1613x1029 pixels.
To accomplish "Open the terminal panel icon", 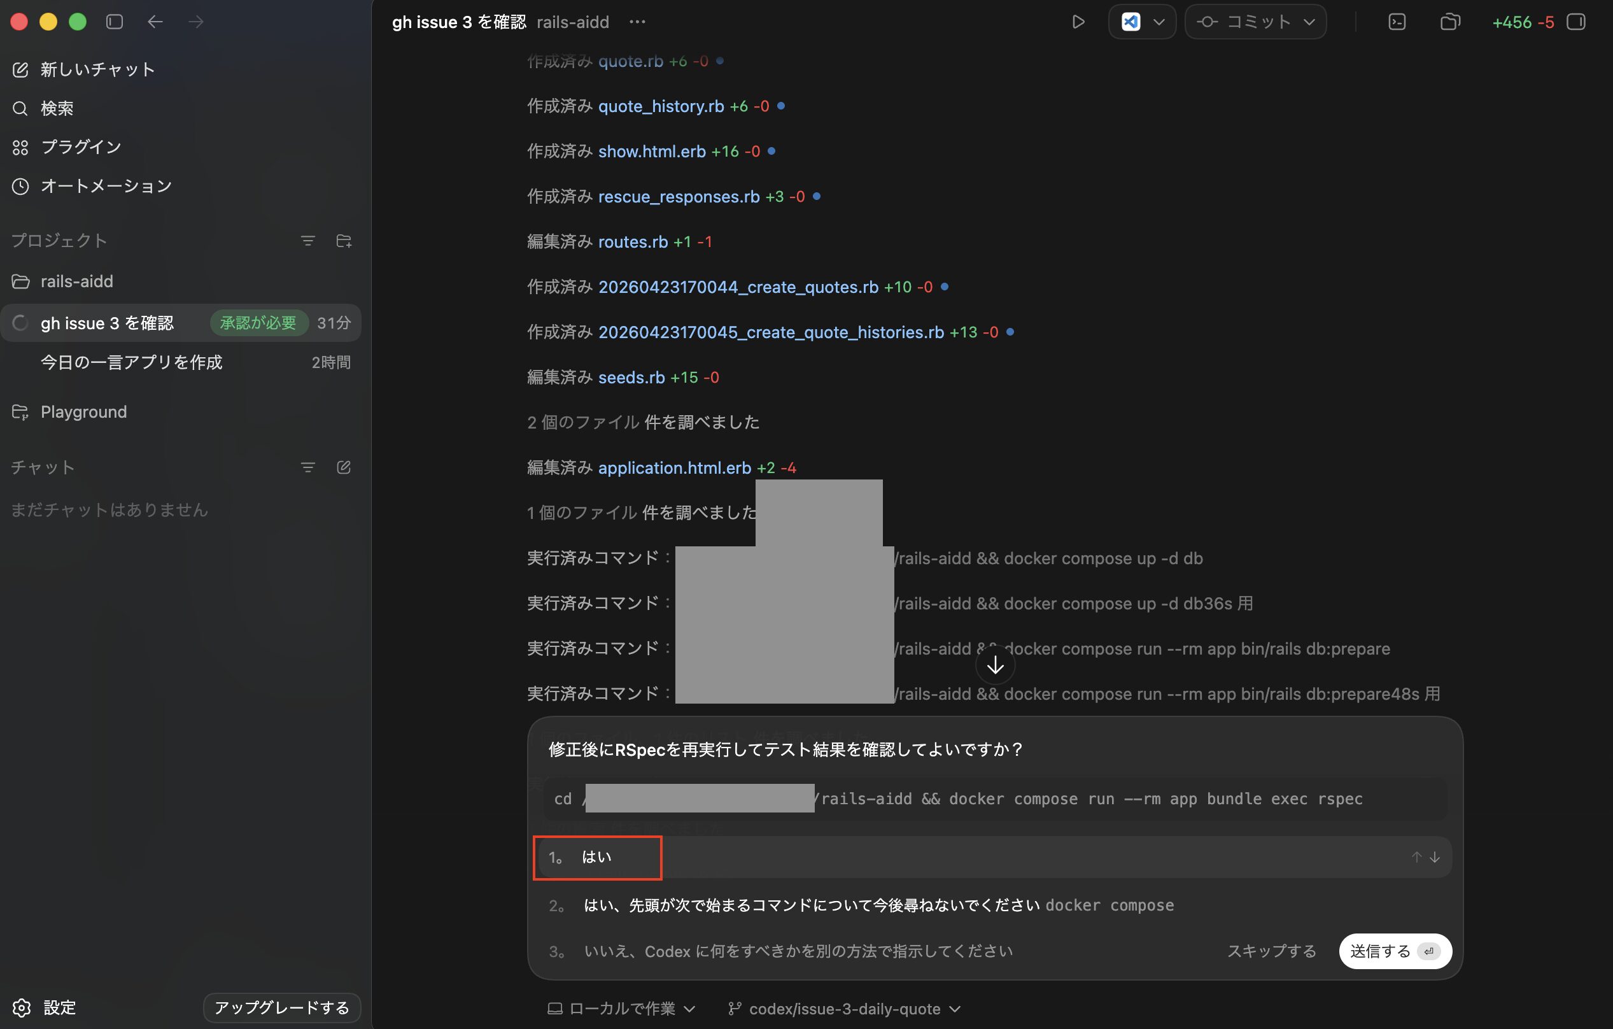I will [x=1397, y=22].
